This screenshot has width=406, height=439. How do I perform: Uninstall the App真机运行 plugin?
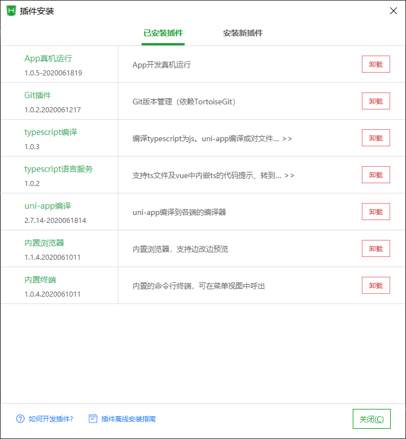[x=376, y=65]
